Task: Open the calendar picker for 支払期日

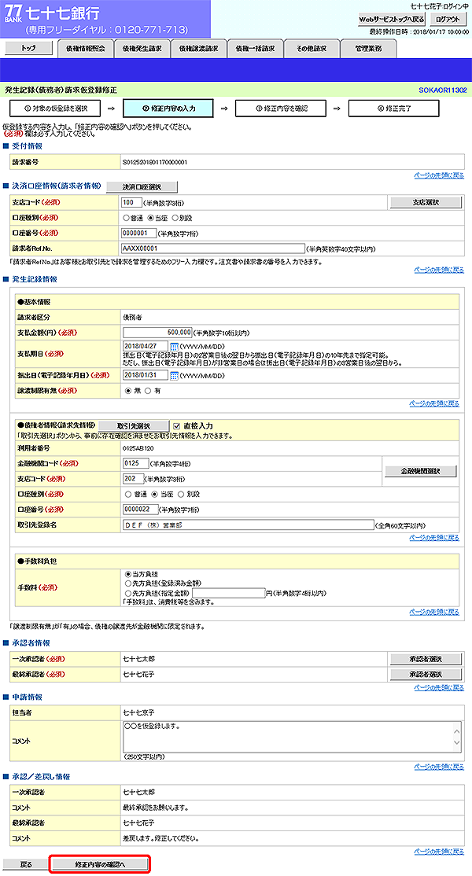Action: (174, 347)
